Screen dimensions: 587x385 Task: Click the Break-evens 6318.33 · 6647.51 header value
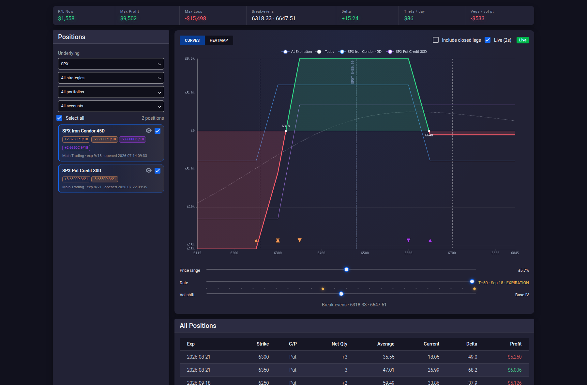[274, 18]
